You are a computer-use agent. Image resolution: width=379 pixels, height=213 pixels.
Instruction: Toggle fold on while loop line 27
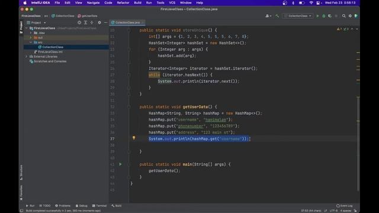tap(129, 75)
